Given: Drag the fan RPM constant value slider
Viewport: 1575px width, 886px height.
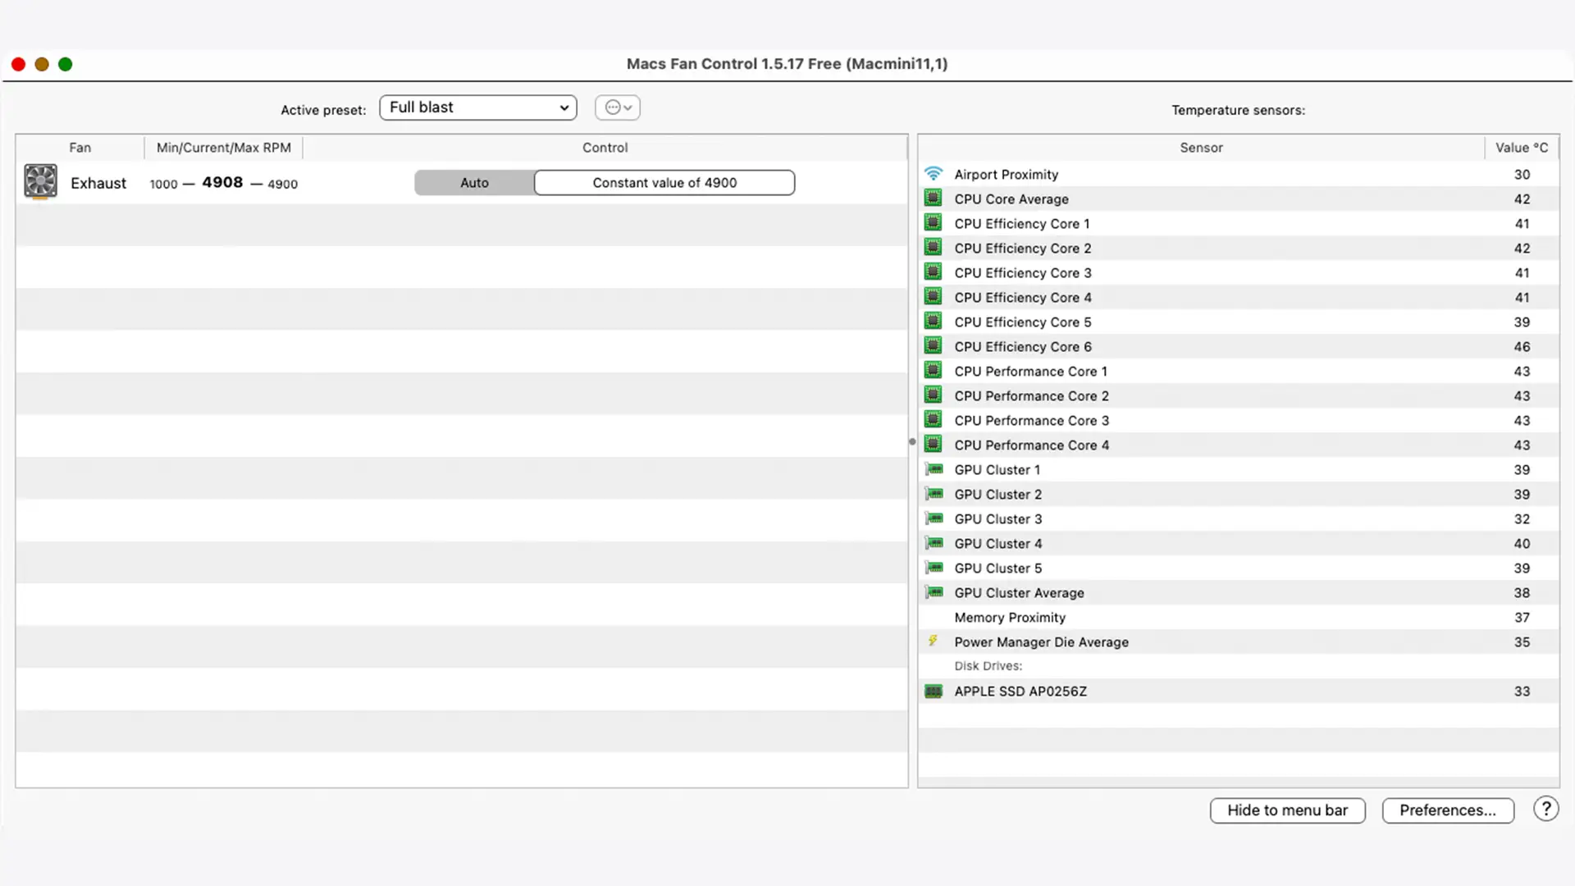Looking at the screenshot, I should coord(664,182).
